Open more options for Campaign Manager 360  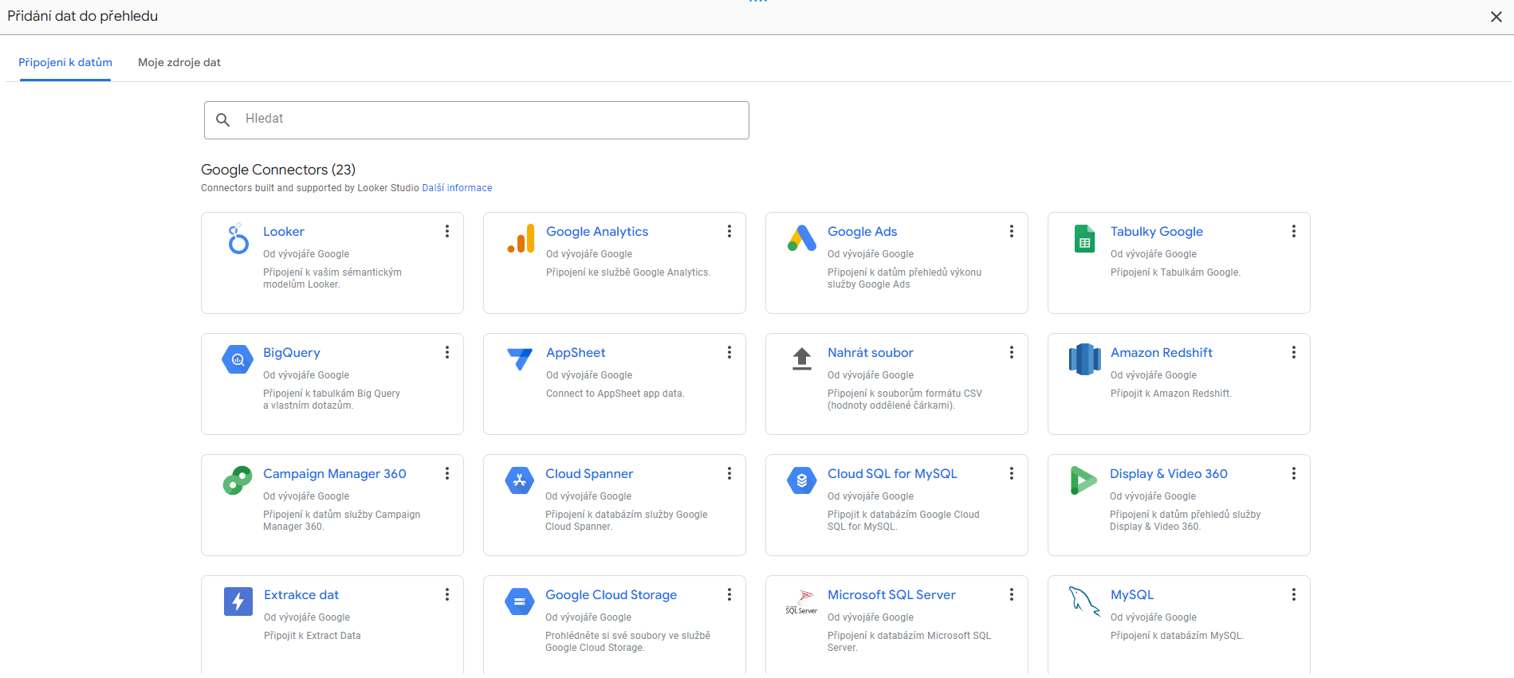pos(447,473)
